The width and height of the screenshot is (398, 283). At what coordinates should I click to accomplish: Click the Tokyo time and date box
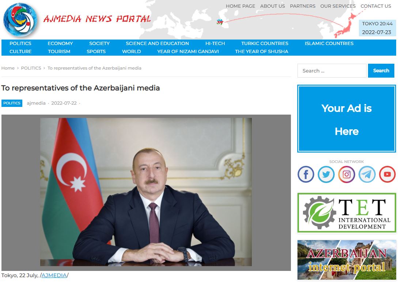377,28
